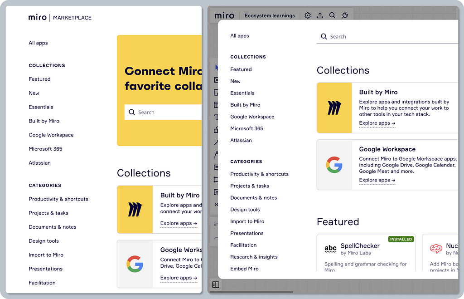Select Microsoft 365 in the modal

(246, 128)
